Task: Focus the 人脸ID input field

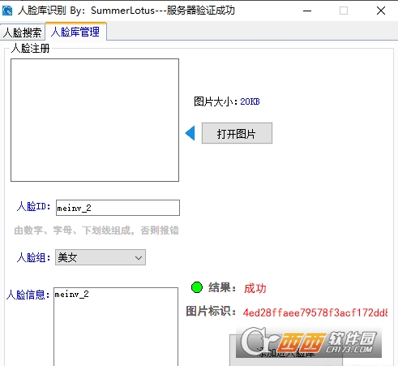Action: [x=118, y=208]
